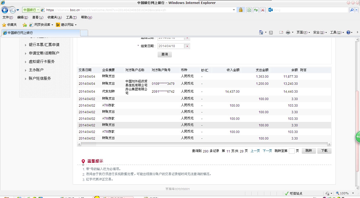360x198 pixels.
Task: Click the add-to-favorites-bar star icon
Action: click(25, 25)
